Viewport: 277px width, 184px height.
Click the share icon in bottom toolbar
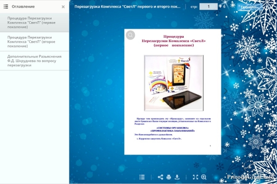pyautogui.click(x=160, y=177)
